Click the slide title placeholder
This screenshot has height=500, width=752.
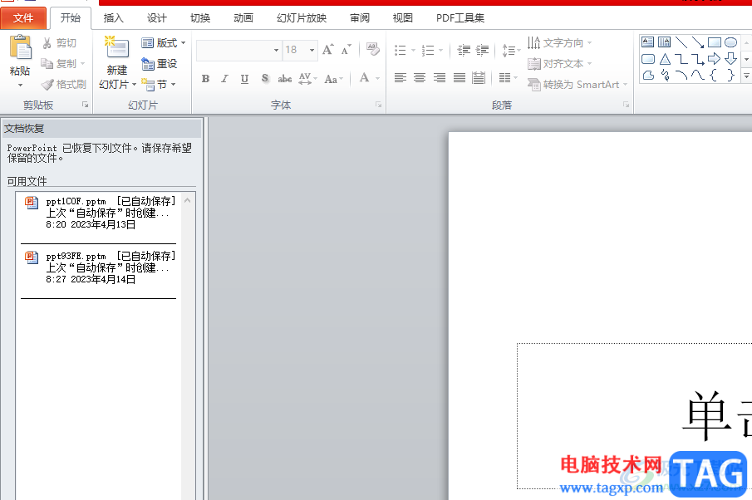click(x=634, y=416)
